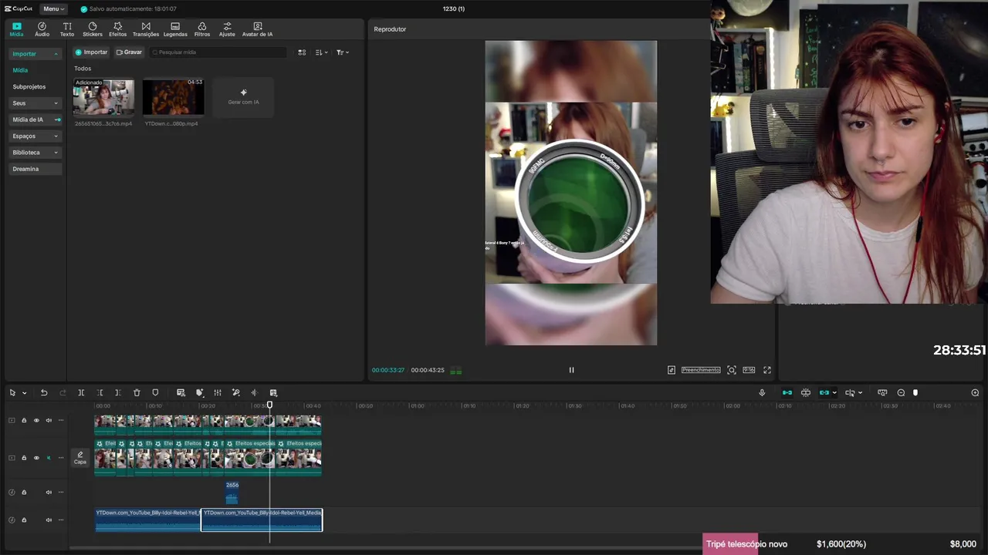The height and width of the screenshot is (555, 988).
Task: Split clip at the playhead
Action: 81,393
